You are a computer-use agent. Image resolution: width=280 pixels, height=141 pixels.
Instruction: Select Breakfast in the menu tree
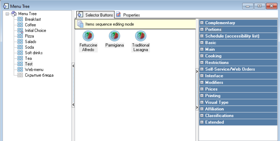pos(33,19)
